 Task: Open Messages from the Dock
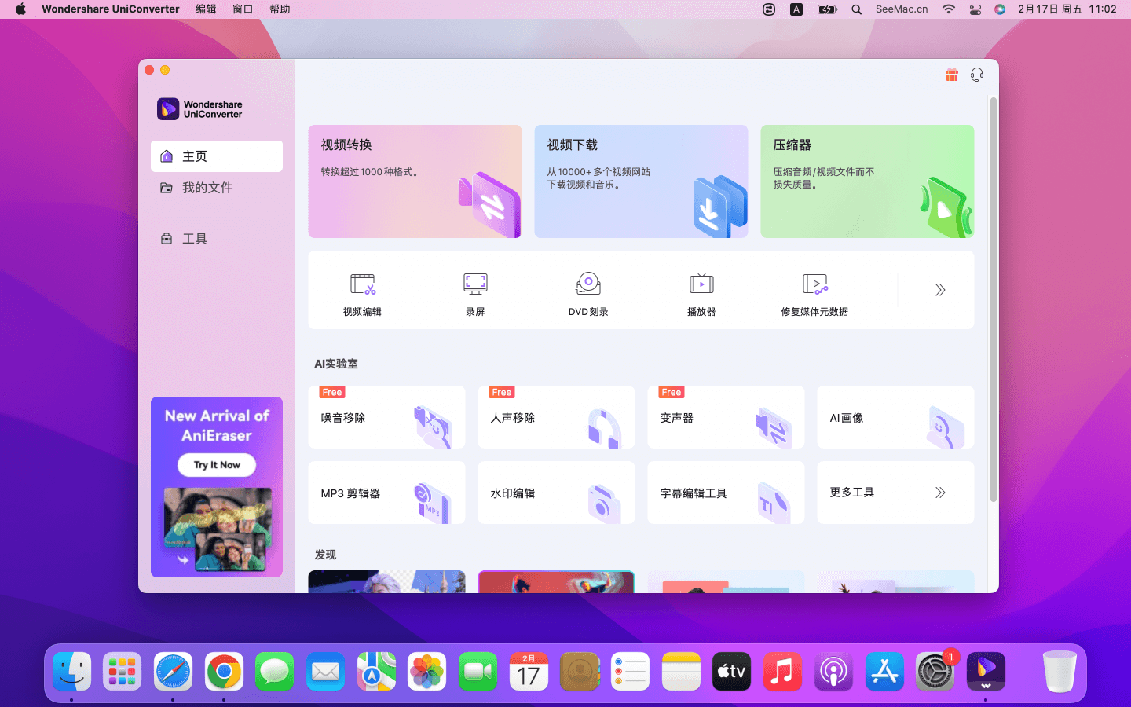(274, 672)
